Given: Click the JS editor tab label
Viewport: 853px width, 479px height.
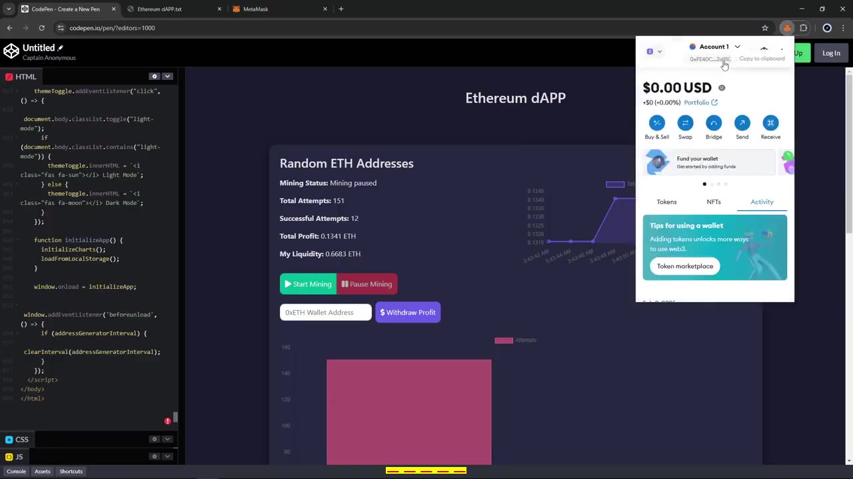Looking at the screenshot, I should click(14, 457).
